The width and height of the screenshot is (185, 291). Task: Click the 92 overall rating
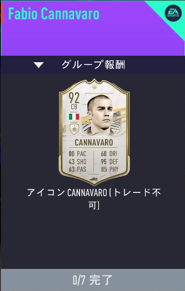point(74,98)
